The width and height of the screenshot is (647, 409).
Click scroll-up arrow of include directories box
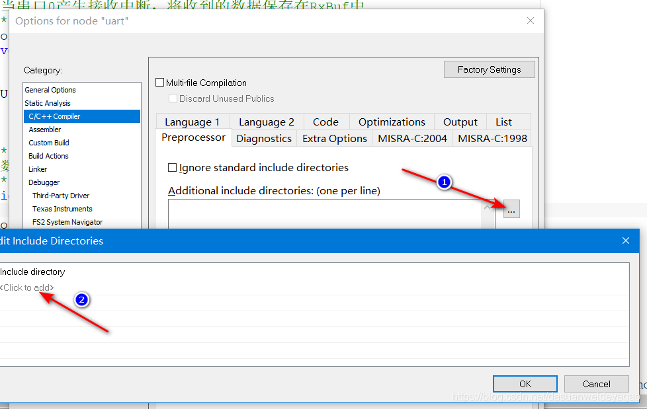(x=488, y=207)
